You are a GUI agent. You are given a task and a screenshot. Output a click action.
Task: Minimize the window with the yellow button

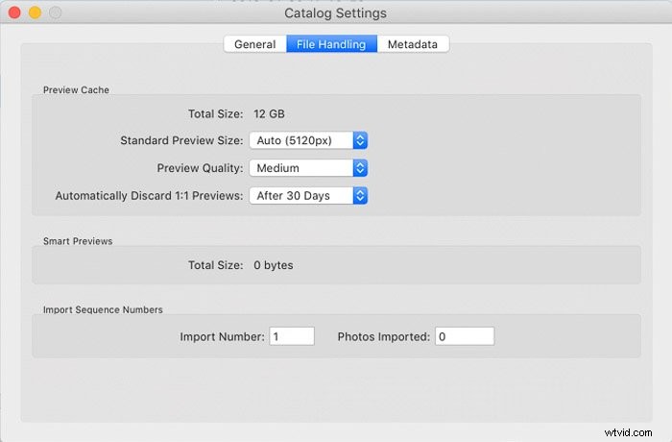coord(35,12)
